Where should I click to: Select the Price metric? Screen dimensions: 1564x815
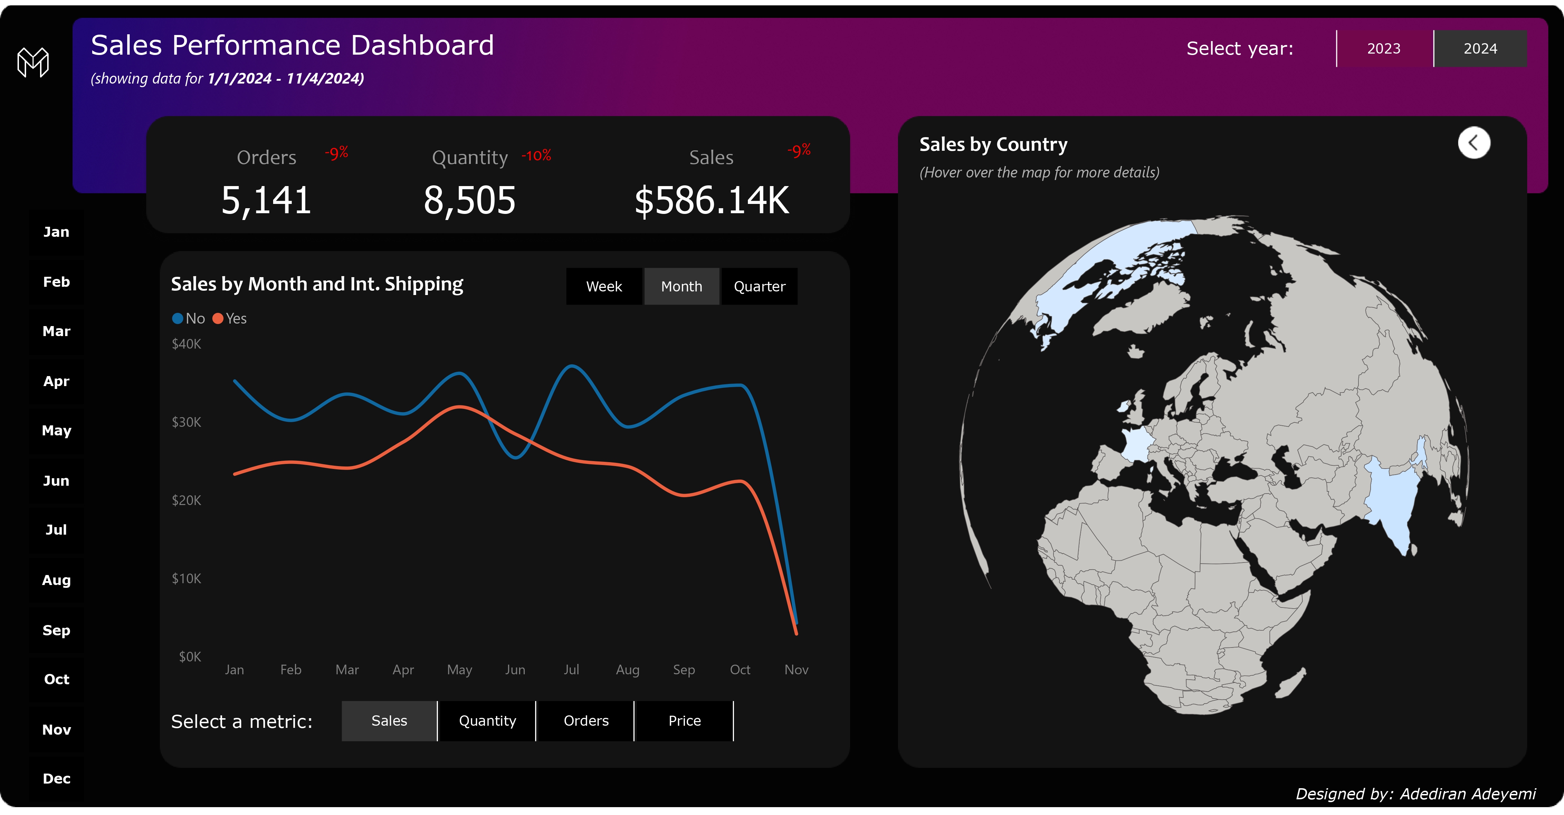[x=684, y=720]
